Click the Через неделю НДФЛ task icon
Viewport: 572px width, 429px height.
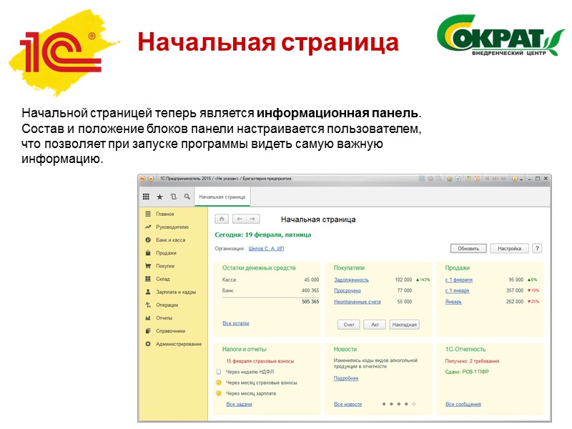tap(219, 372)
